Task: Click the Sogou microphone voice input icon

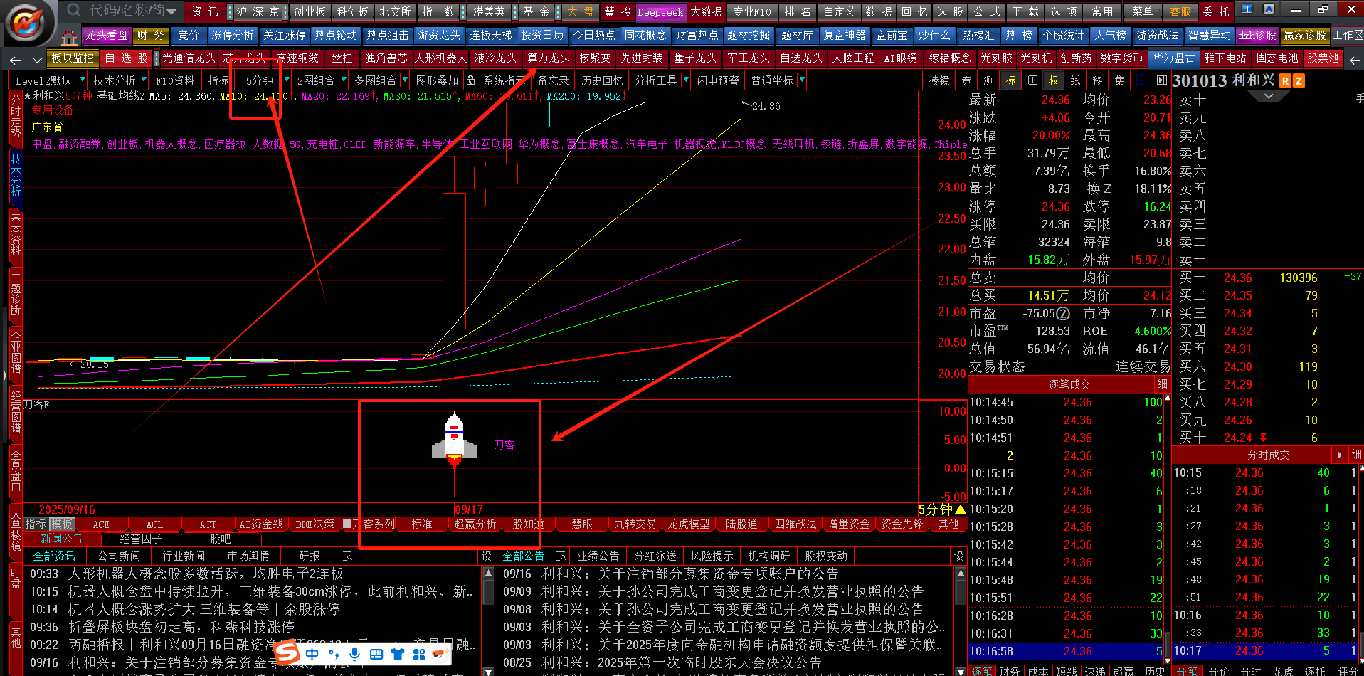Action: click(x=354, y=654)
